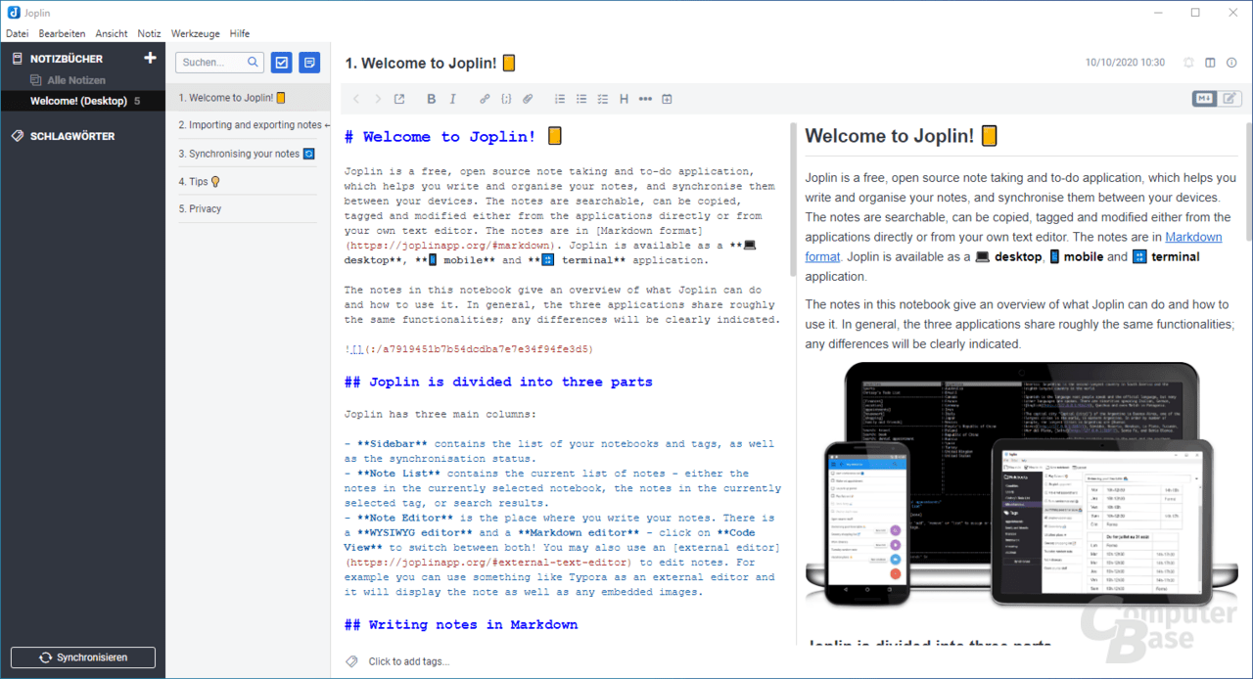The width and height of the screenshot is (1253, 679).
Task: Insert a checkbox list
Action: [603, 99]
